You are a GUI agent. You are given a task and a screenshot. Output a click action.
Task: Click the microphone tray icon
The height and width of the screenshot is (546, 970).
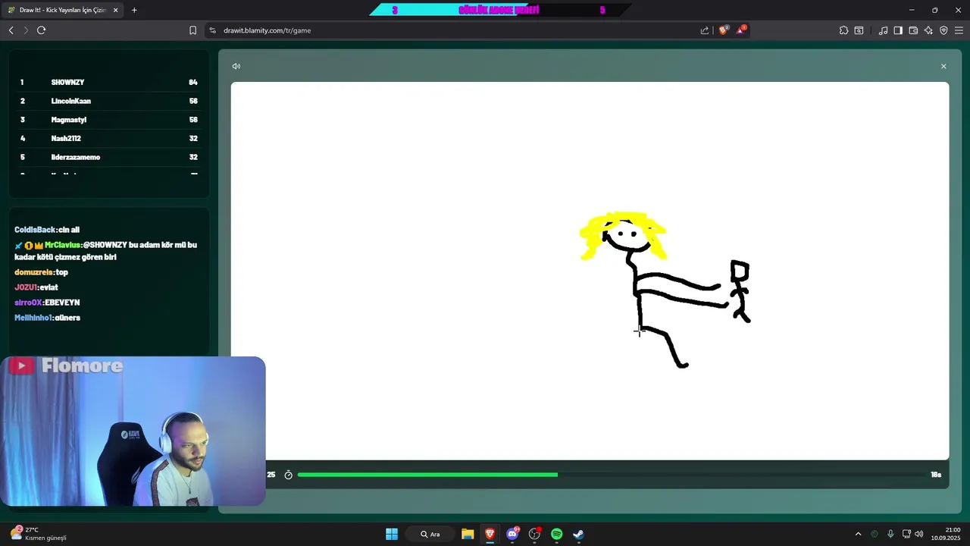point(890,534)
